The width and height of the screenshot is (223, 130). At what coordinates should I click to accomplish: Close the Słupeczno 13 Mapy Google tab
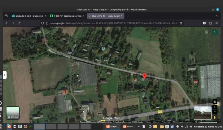[122, 16]
